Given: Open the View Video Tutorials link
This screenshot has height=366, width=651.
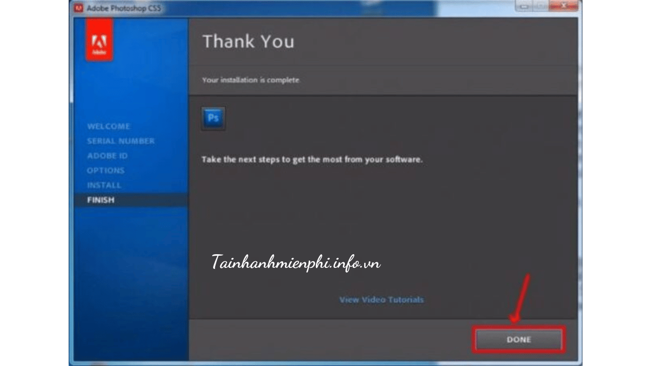Looking at the screenshot, I should tap(381, 299).
